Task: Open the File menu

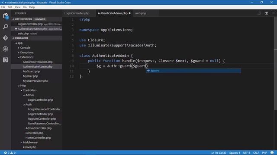Action: click(x=3, y=7)
